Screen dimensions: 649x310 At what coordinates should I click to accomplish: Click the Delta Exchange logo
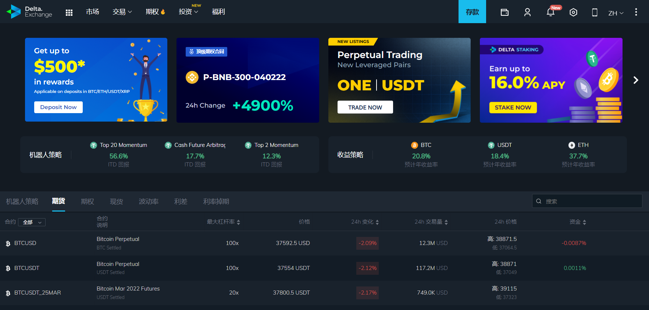[29, 11]
